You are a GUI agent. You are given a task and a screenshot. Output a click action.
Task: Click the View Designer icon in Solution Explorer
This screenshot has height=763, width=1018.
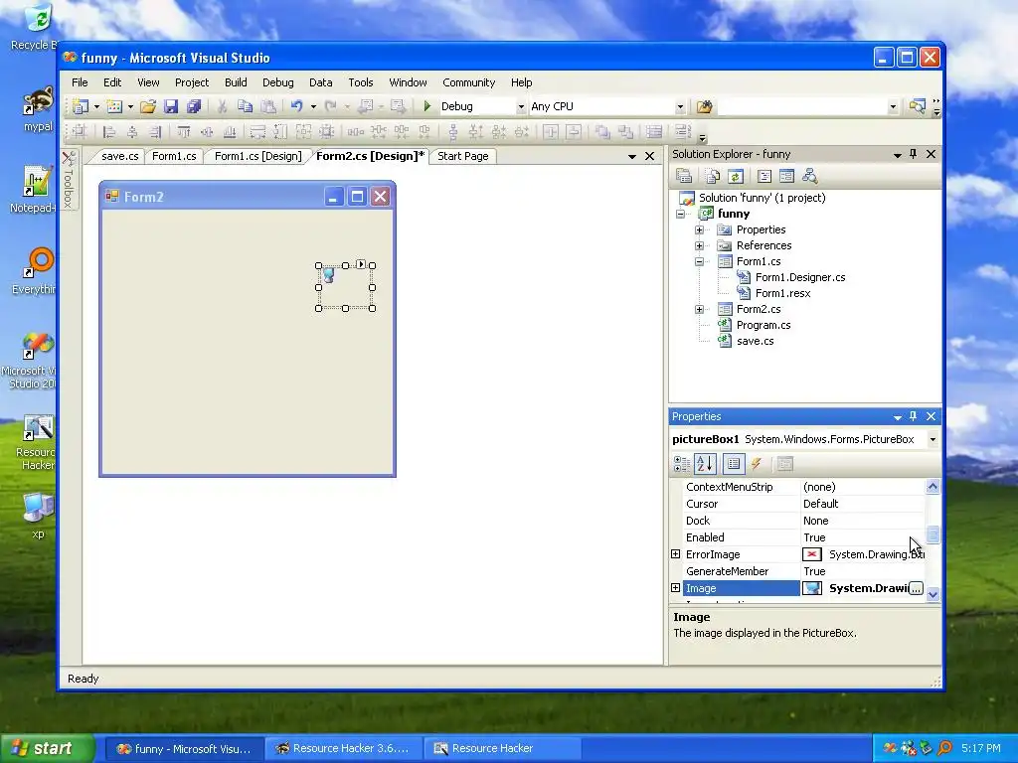click(x=787, y=176)
